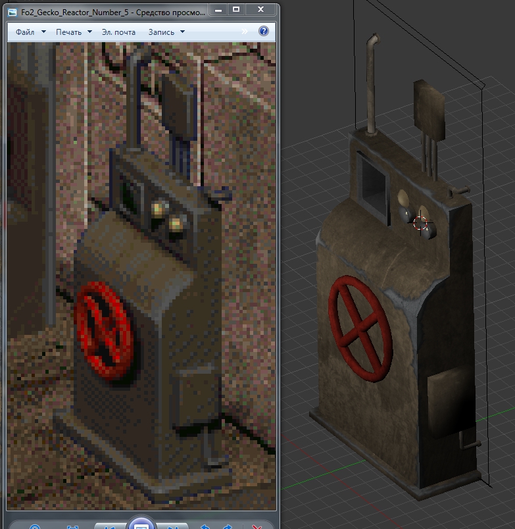Delete the image with the red X icon
This screenshot has width=515, height=529.
pos(257,527)
